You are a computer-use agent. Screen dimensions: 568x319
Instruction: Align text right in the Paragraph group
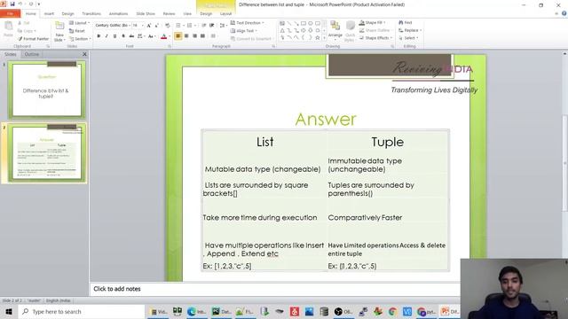tap(194, 36)
